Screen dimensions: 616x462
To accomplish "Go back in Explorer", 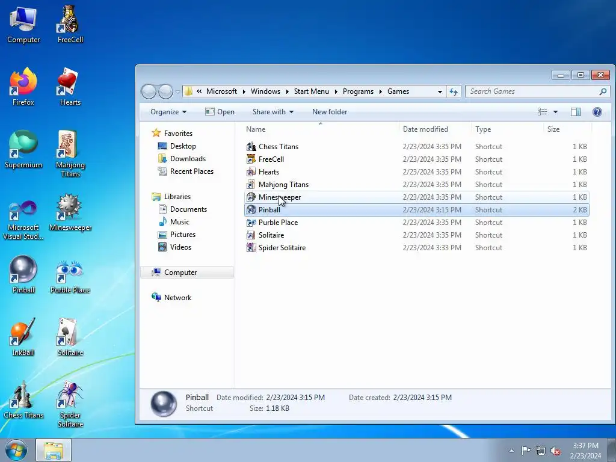I will click(x=149, y=91).
